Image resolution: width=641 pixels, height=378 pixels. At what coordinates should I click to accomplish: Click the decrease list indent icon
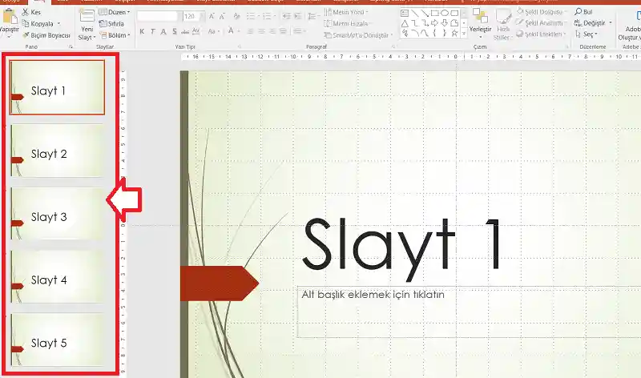[287, 16]
